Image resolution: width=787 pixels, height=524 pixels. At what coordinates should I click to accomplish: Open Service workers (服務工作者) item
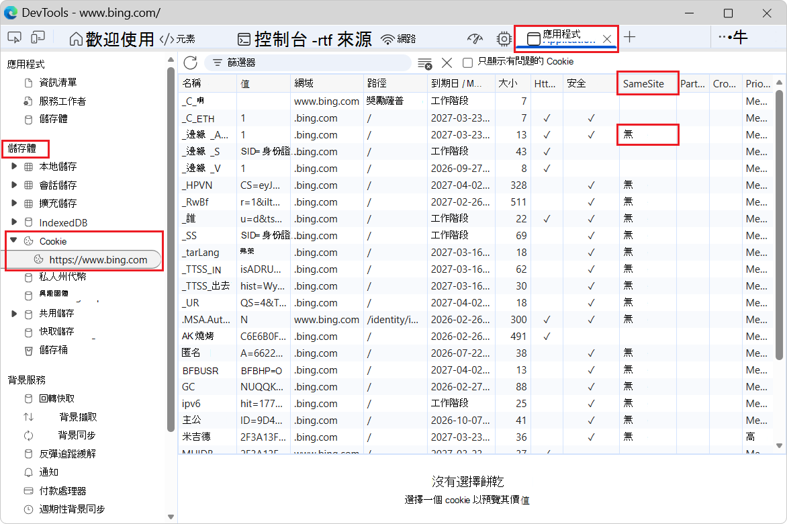[62, 101]
